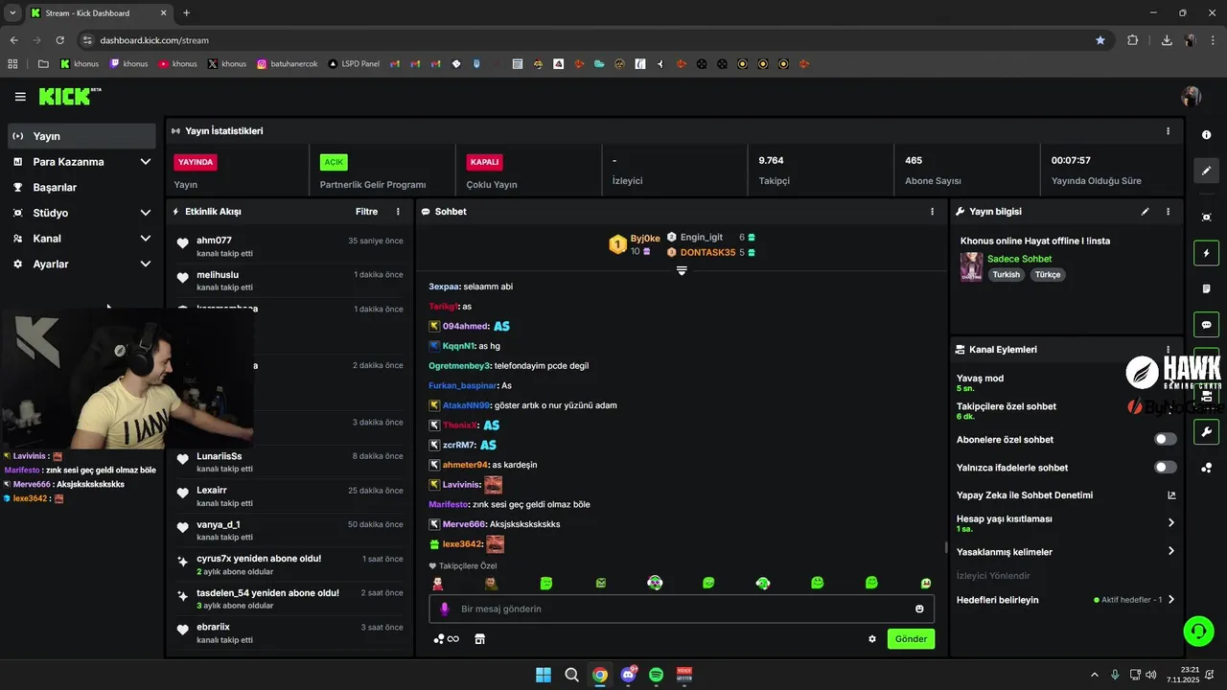
Task: Open Kanal Eylemleri three-dot menu
Action: 1168,350
